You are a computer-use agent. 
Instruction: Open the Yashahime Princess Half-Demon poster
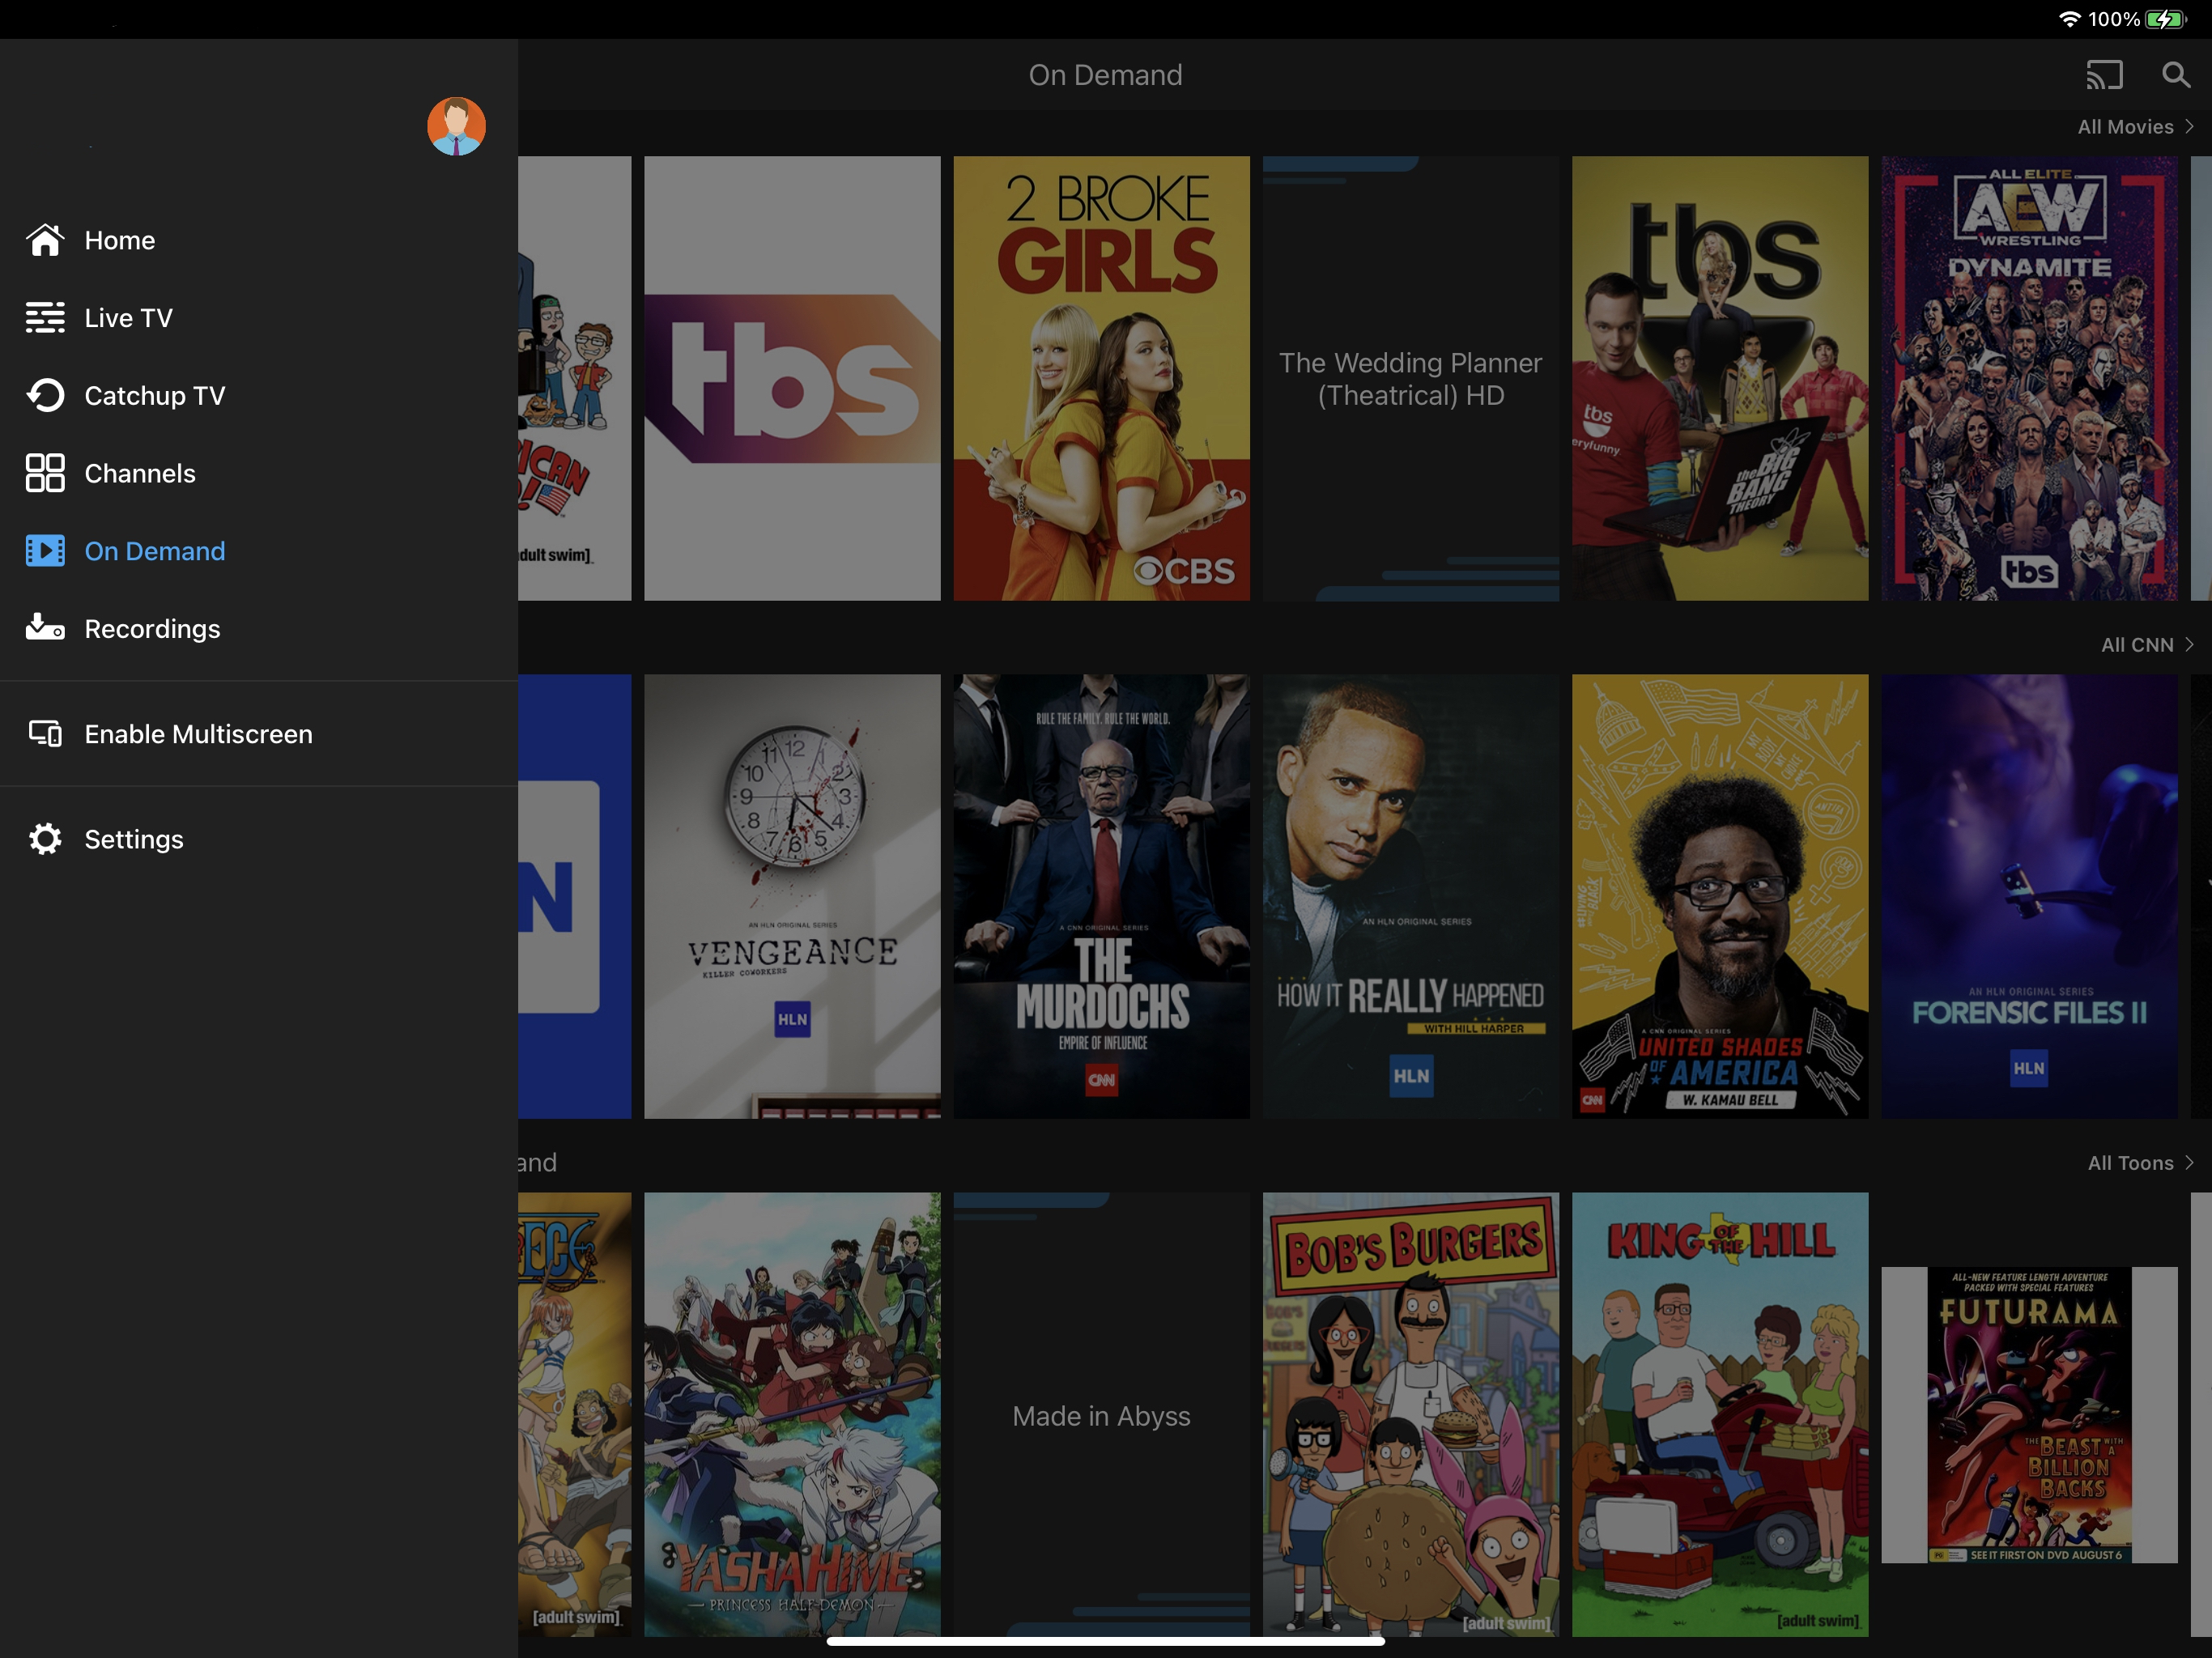[x=792, y=1414]
